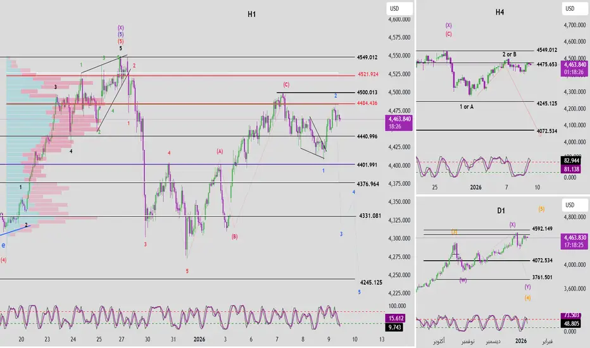Select the 4440.996 level label

click(367, 137)
